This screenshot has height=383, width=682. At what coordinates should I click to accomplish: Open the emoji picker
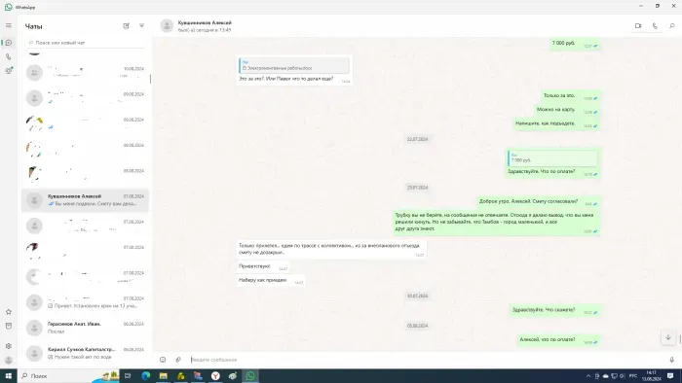pyautogui.click(x=163, y=360)
